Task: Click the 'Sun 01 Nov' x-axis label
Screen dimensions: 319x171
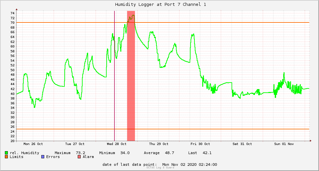Action: point(284,144)
